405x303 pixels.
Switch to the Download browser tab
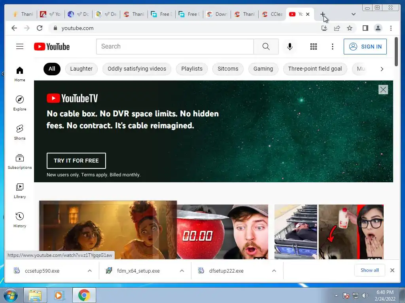click(x=217, y=14)
